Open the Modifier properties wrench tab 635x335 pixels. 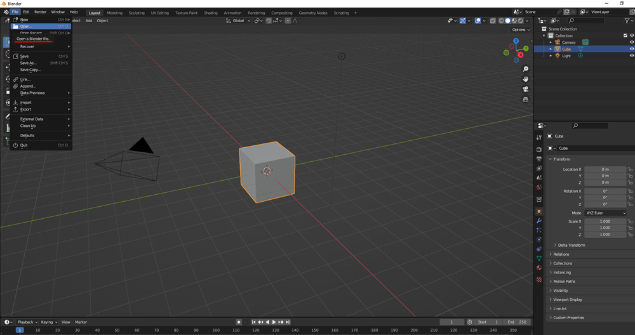pos(539,221)
